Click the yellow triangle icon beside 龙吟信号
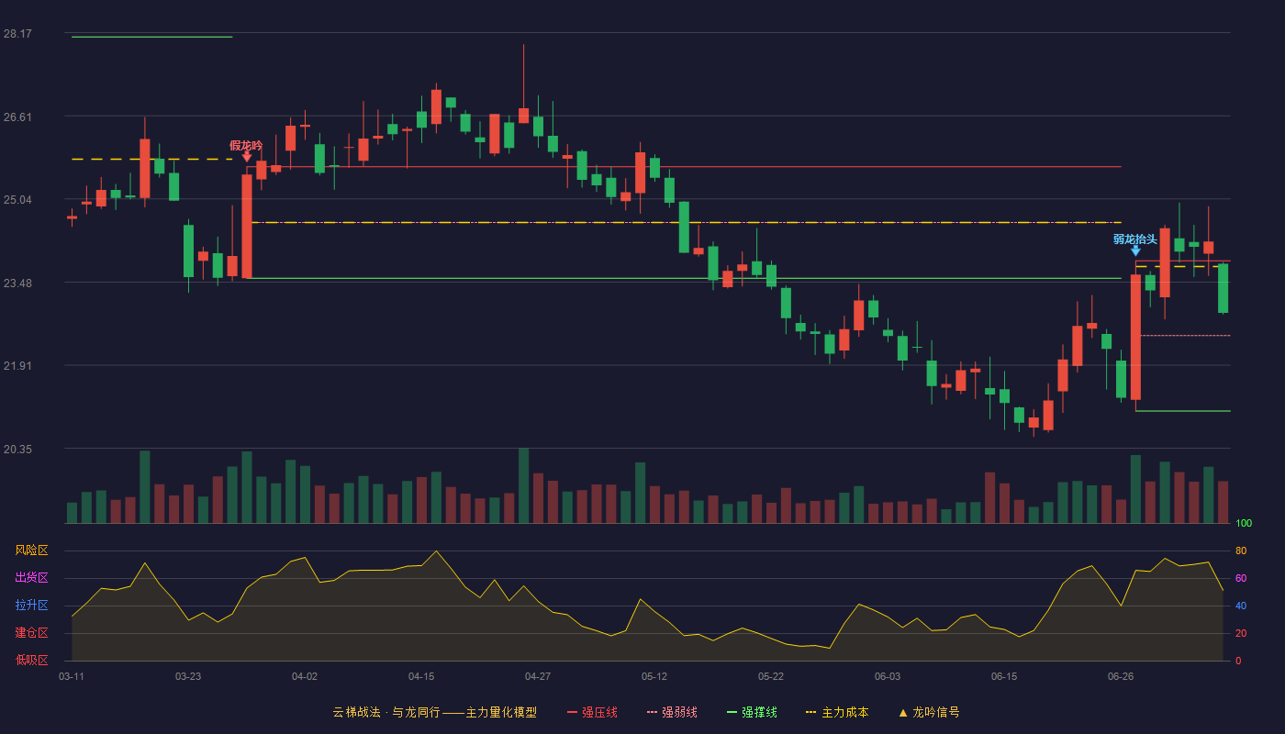1285x734 pixels. pos(902,712)
